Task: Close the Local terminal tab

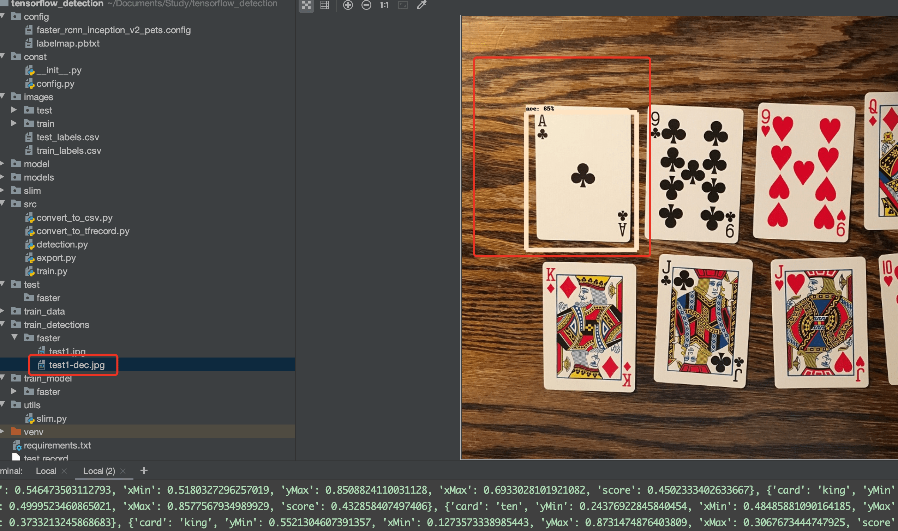Action: [65, 471]
